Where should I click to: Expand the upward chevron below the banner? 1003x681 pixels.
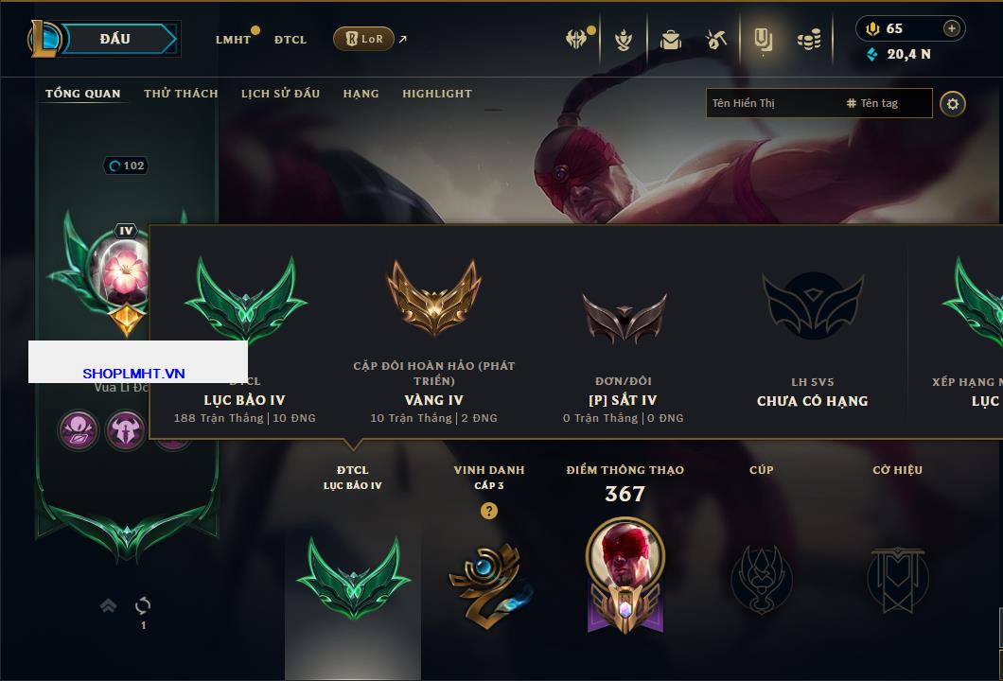coord(108,605)
